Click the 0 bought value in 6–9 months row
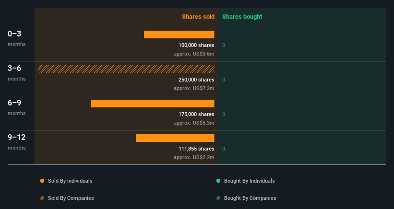This screenshot has width=394, height=209. 224,115
